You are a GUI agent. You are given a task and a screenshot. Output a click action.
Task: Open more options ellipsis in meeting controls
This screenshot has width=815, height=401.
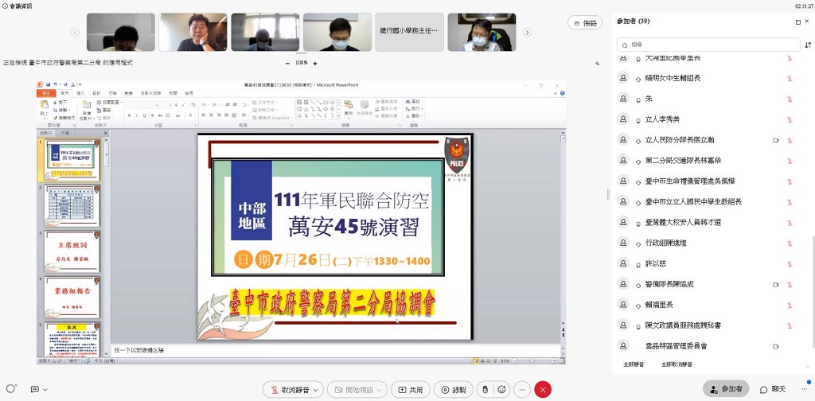point(522,390)
